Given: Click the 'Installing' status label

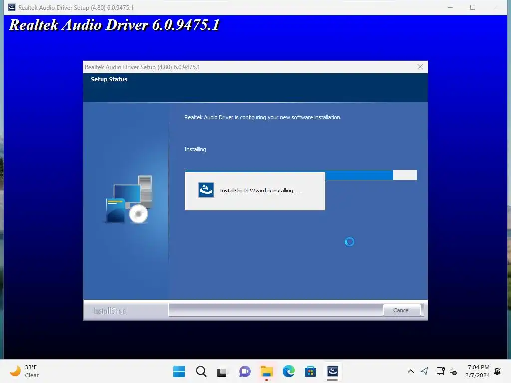Looking at the screenshot, I should (x=195, y=149).
